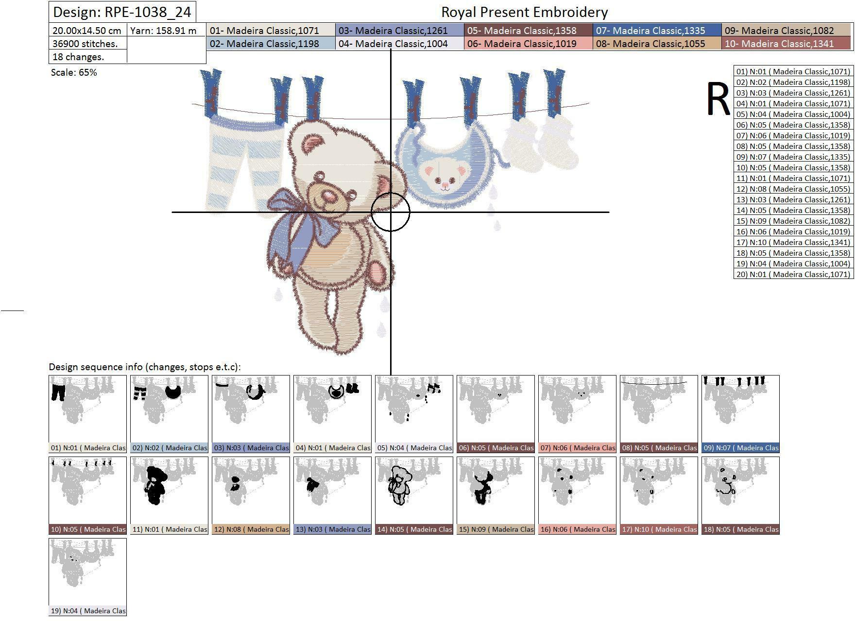Image resolution: width=855 pixels, height=621 pixels.
Task: Select sequence thumbnail 06) N:05
Action: (x=496, y=414)
